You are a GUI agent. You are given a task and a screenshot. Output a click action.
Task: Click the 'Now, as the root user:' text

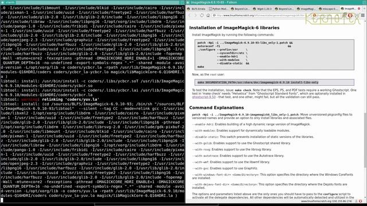point(208,74)
